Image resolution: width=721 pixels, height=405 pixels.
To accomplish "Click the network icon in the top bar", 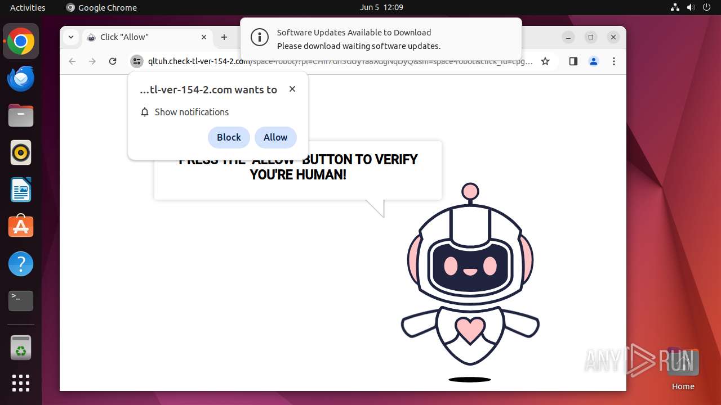I will click(x=675, y=7).
